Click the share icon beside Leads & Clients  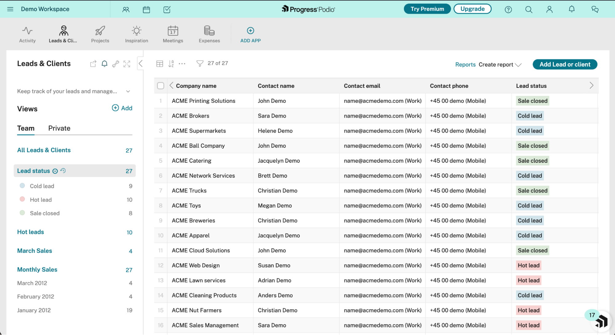tap(93, 64)
